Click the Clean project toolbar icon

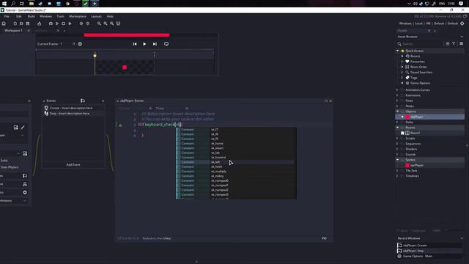(x=70, y=23)
